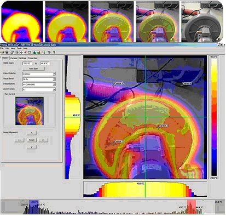Click the Image Alignment right >> button
Screen dimensions: 226x216
point(43,140)
